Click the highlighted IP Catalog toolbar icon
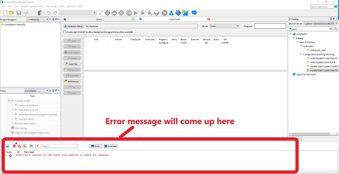This screenshot has height=174, width=339. [x=185, y=13]
